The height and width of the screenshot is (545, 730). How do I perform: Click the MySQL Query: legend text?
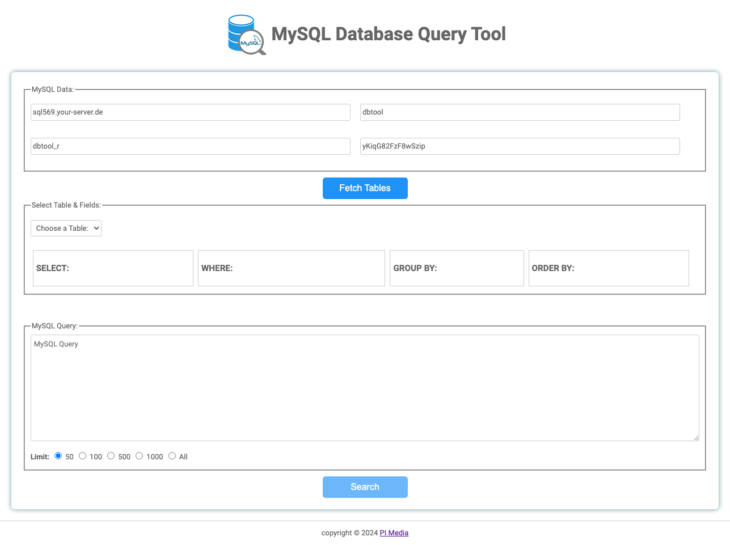54,326
